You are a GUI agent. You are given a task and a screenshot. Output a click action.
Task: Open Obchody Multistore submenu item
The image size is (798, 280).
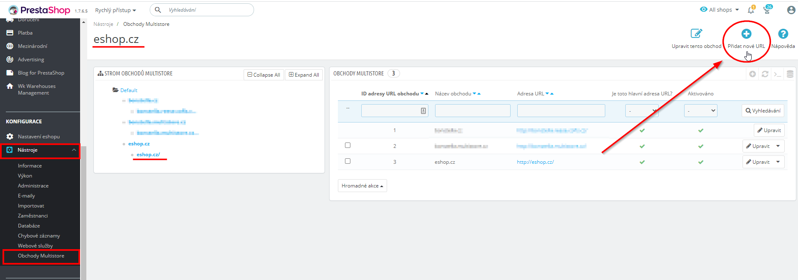coord(41,256)
